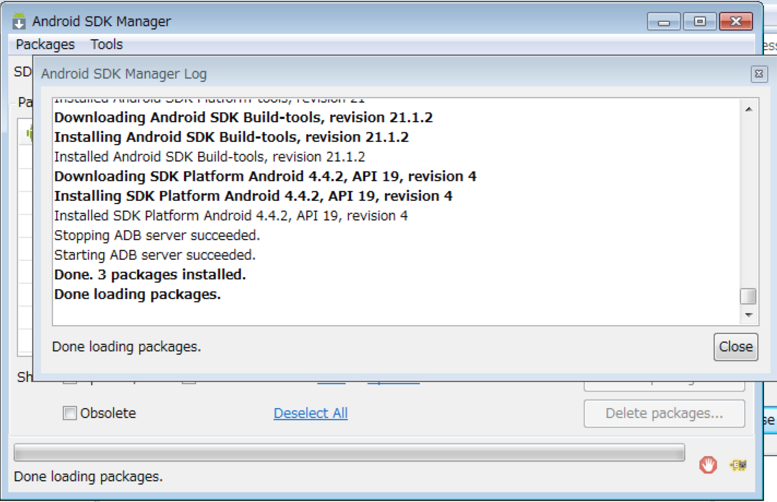
Task: Open the Packages menu
Action: pyautogui.click(x=45, y=44)
